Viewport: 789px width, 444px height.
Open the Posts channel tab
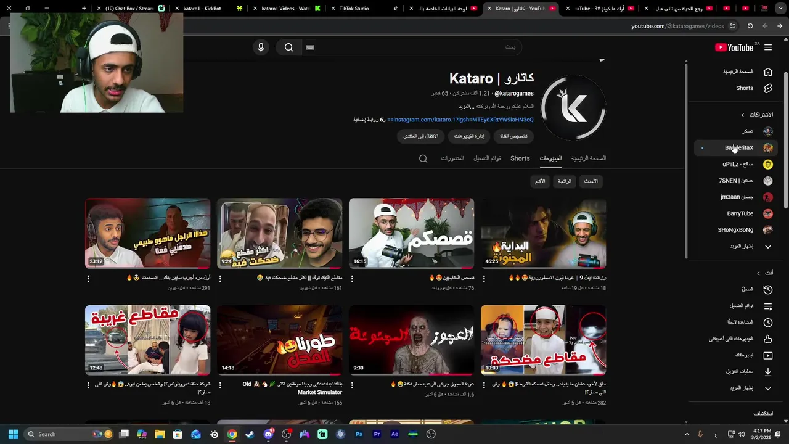(452, 158)
